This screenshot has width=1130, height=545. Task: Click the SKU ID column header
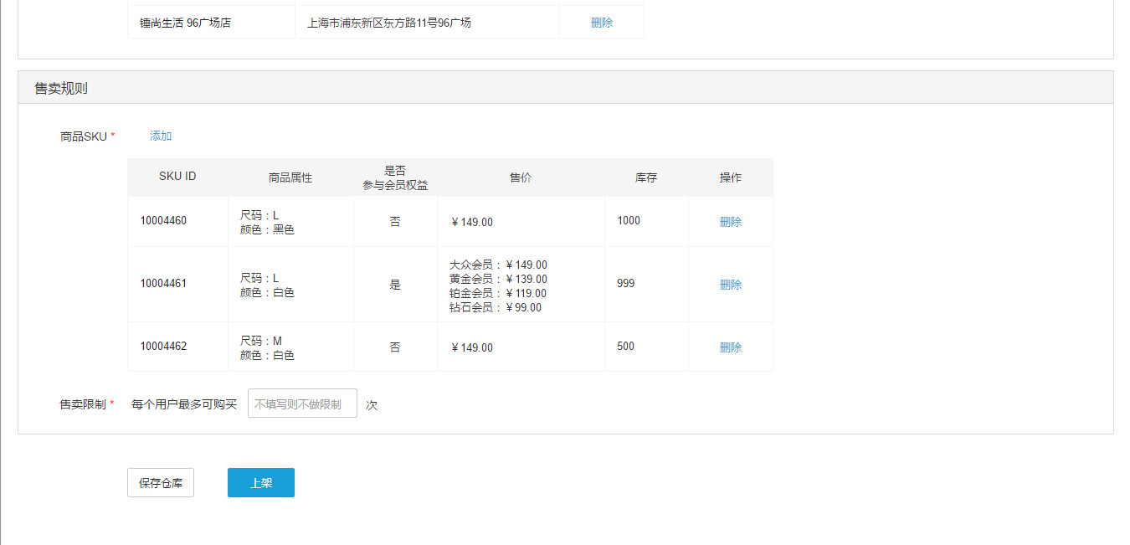coord(177,177)
